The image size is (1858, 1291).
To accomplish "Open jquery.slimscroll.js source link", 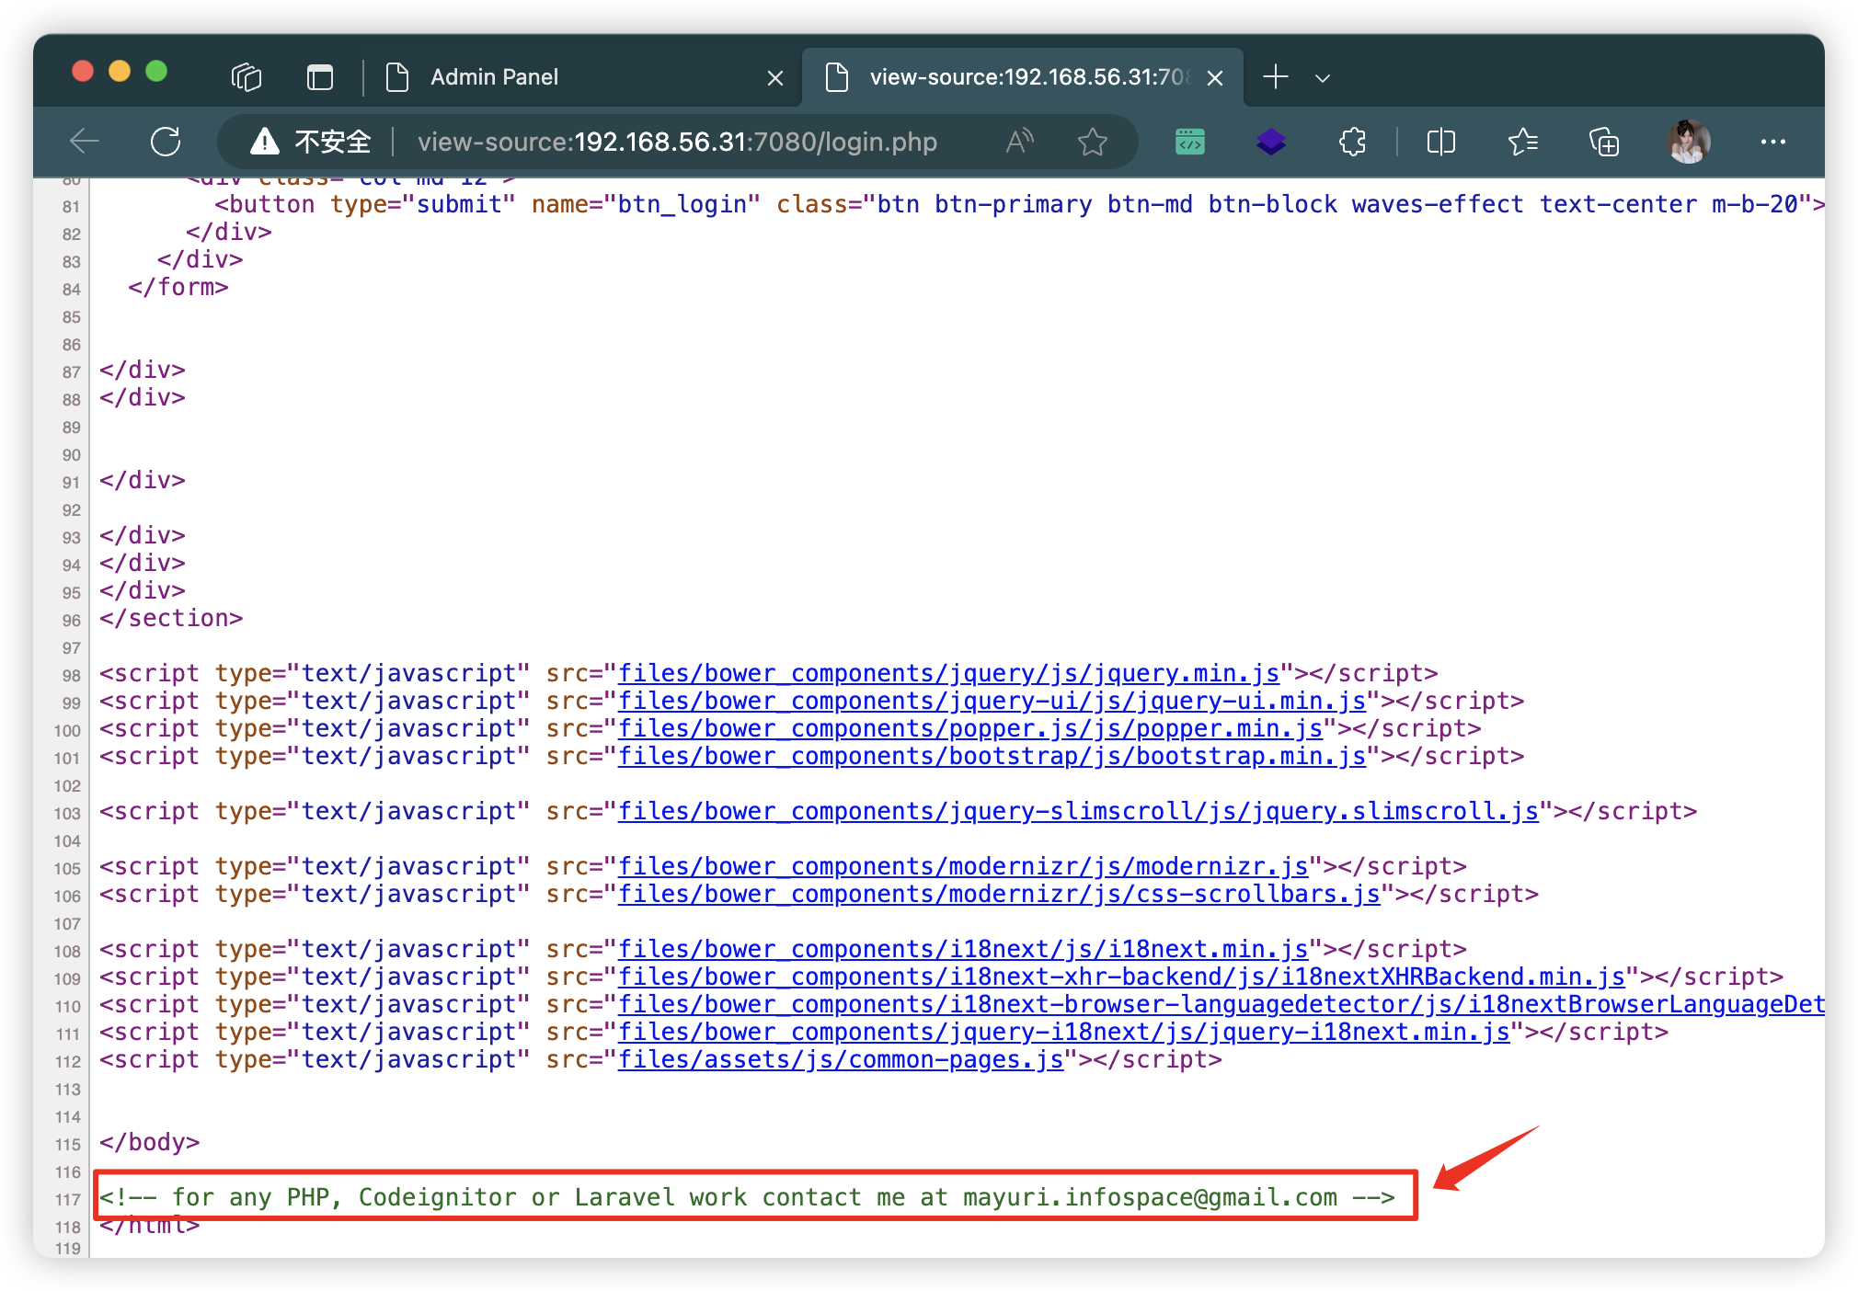I will point(1078,811).
